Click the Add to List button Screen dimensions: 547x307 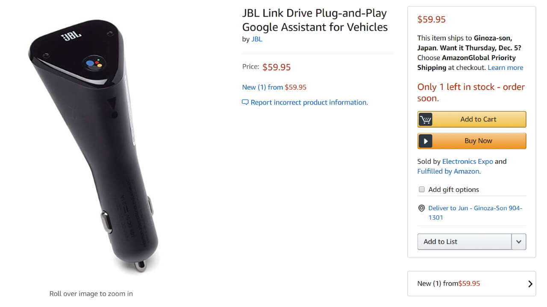(464, 242)
